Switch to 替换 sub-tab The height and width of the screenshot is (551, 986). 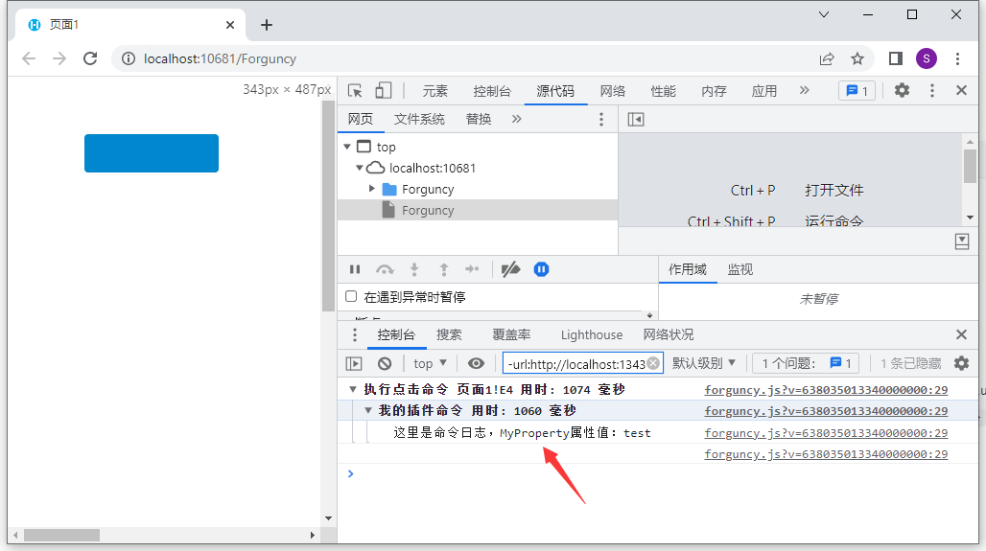click(x=479, y=120)
